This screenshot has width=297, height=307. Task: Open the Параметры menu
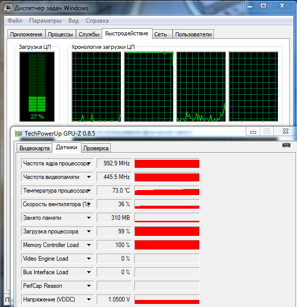(45, 21)
